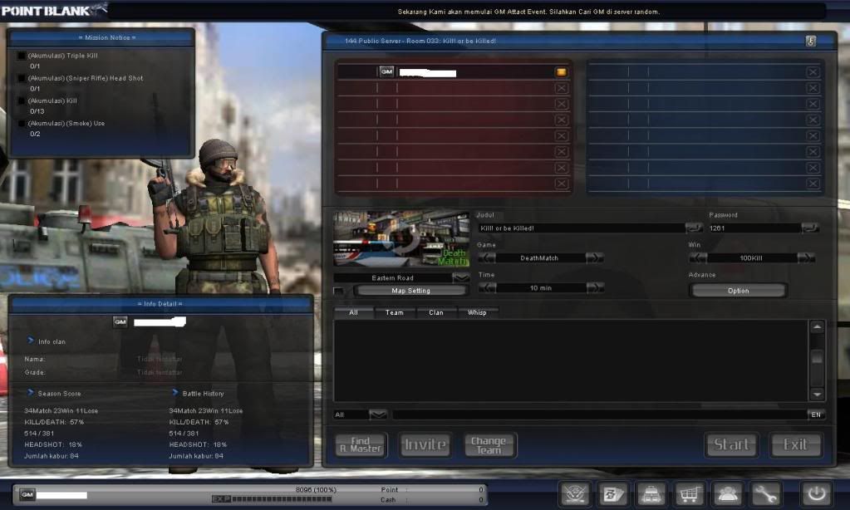The height and width of the screenshot is (510, 850).
Task: Click the Change Team button
Action: point(489,444)
